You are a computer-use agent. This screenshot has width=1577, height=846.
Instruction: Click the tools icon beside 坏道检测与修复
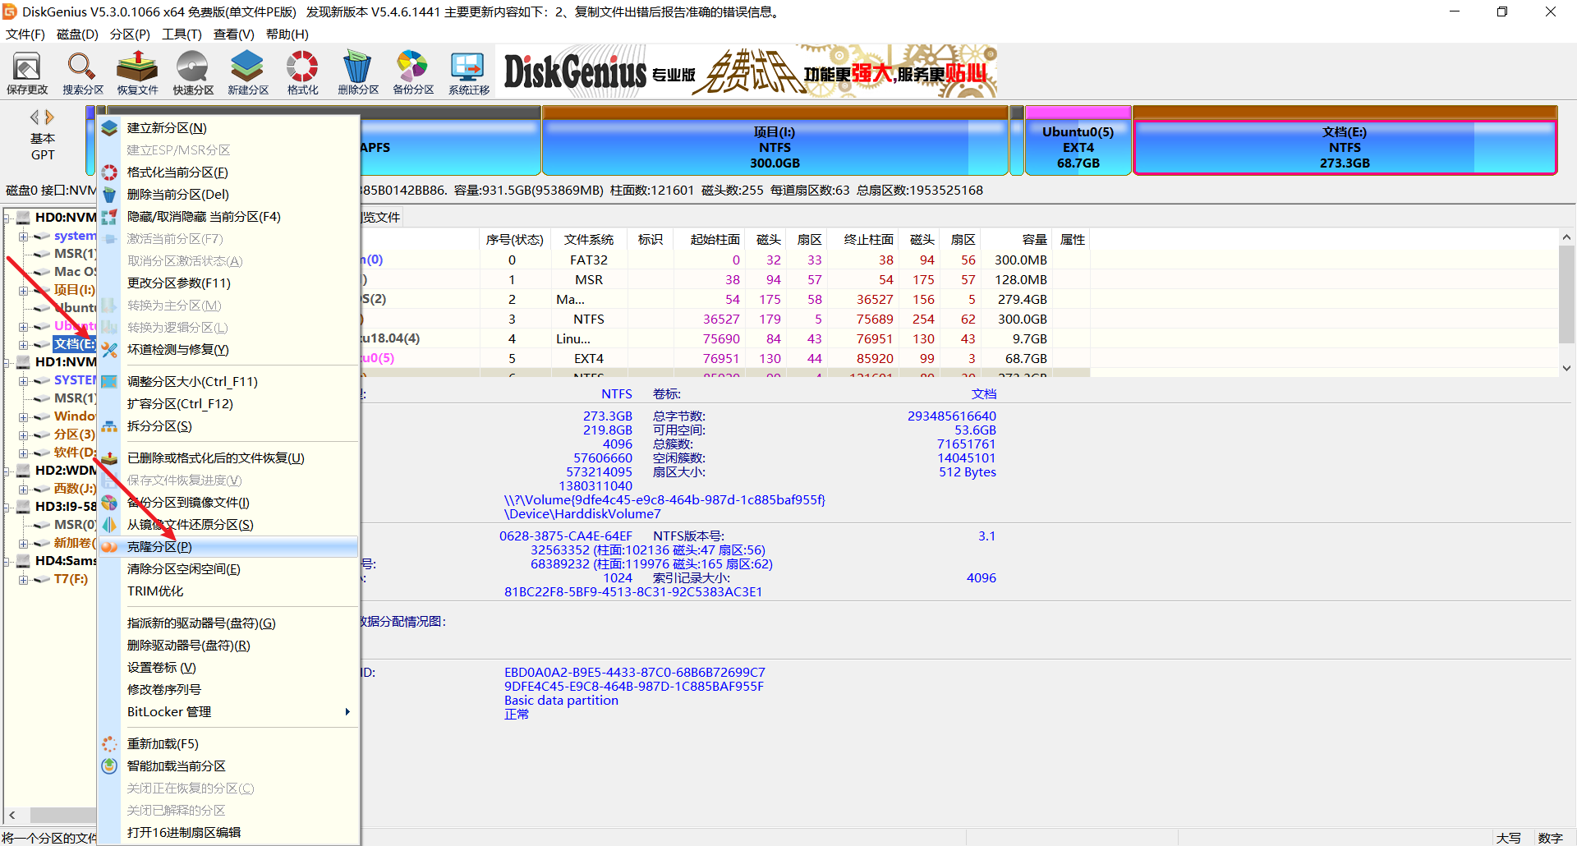click(109, 350)
